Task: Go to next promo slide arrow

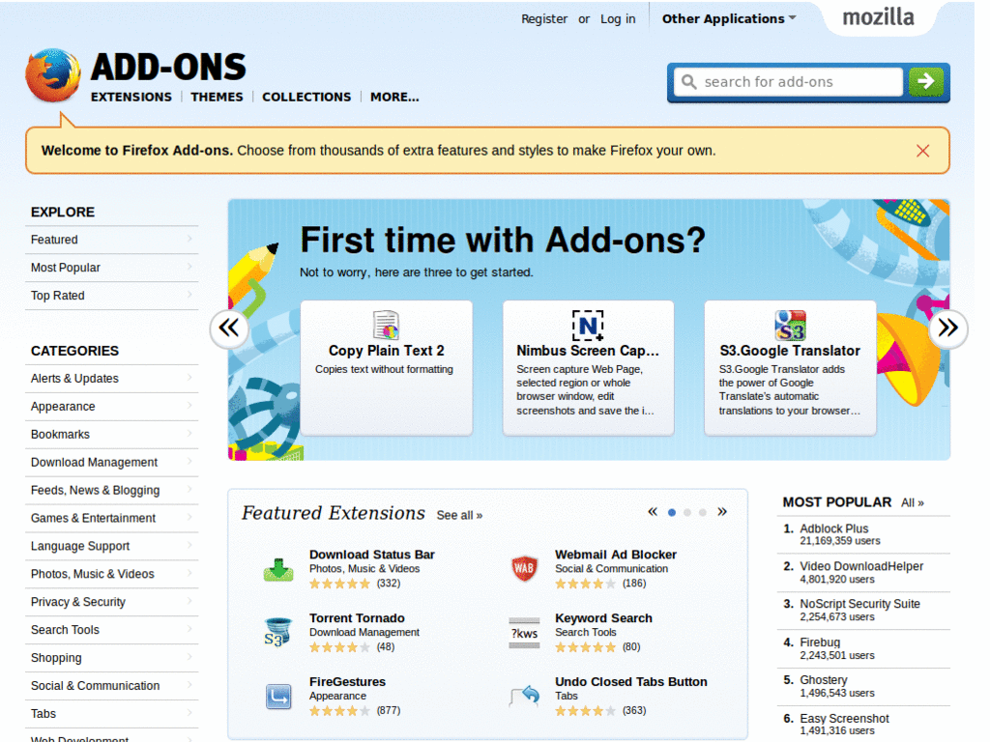Action: pos(947,328)
